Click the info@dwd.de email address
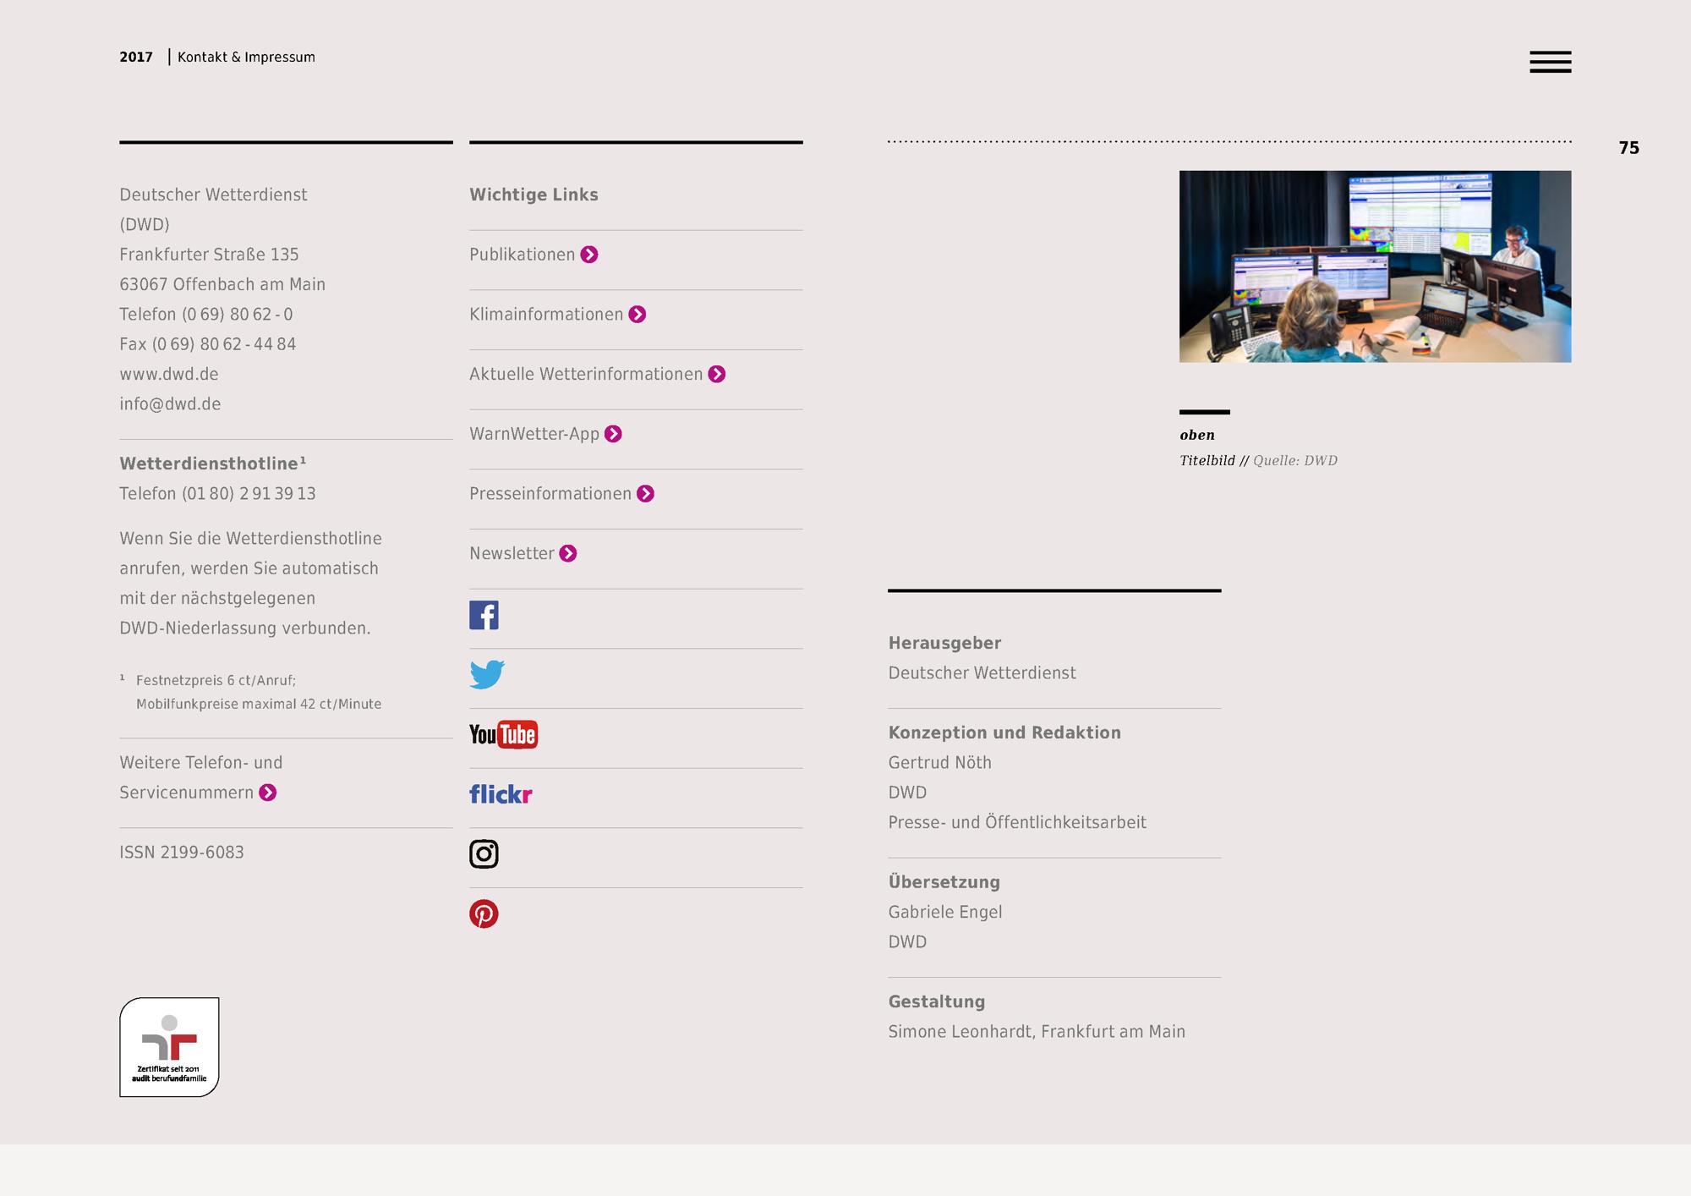This screenshot has width=1691, height=1196. click(170, 404)
